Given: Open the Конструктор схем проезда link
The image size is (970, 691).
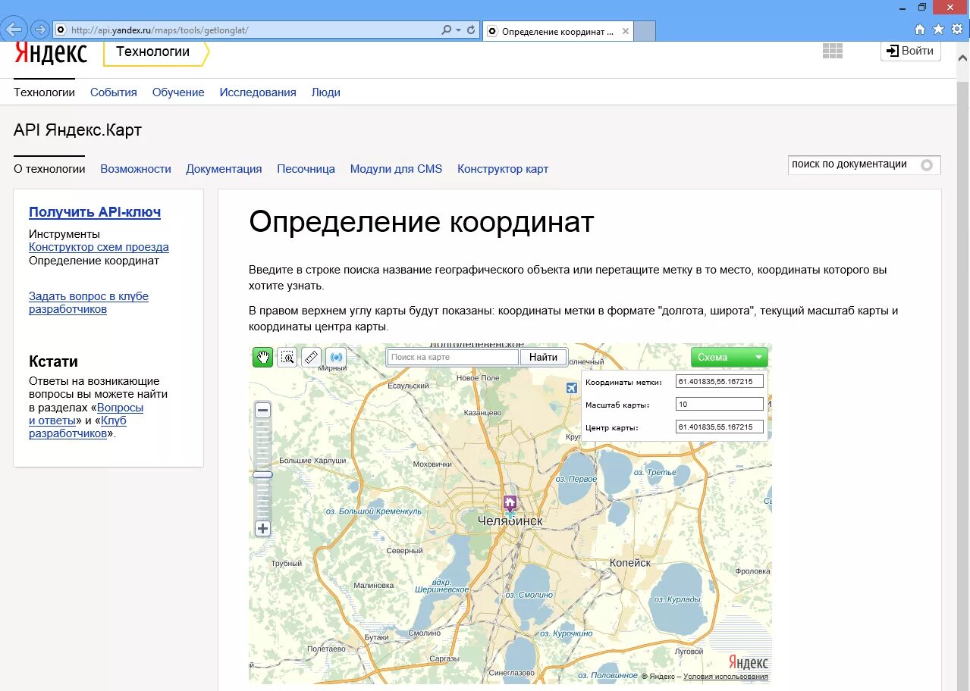Looking at the screenshot, I should (x=99, y=247).
